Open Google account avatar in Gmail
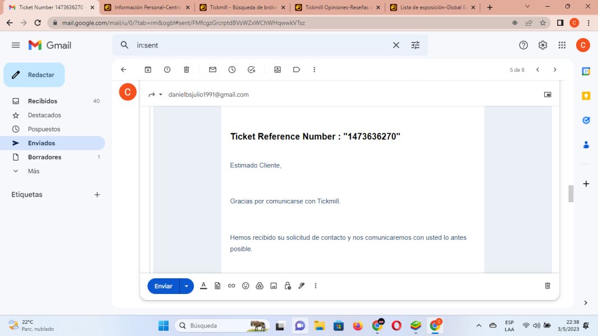The height and width of the screenshot is (336, 598). coord(583,45)
